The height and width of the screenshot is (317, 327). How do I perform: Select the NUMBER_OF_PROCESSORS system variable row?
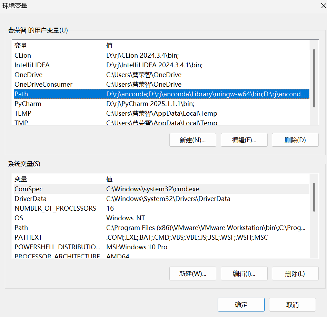coord(162,209)
